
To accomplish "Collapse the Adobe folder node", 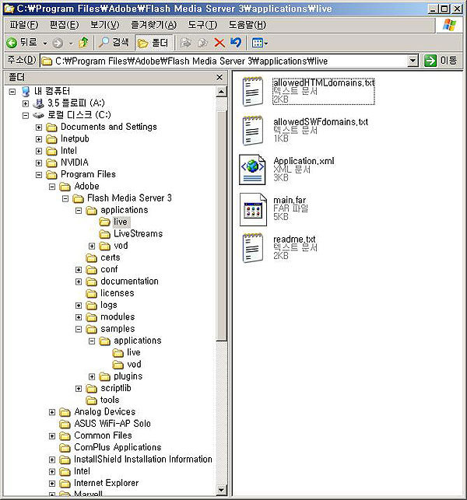I will pos(52,187).
